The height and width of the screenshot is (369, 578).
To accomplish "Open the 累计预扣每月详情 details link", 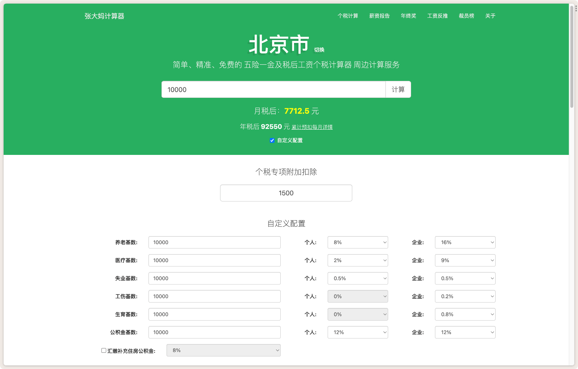I will [312, 127].
